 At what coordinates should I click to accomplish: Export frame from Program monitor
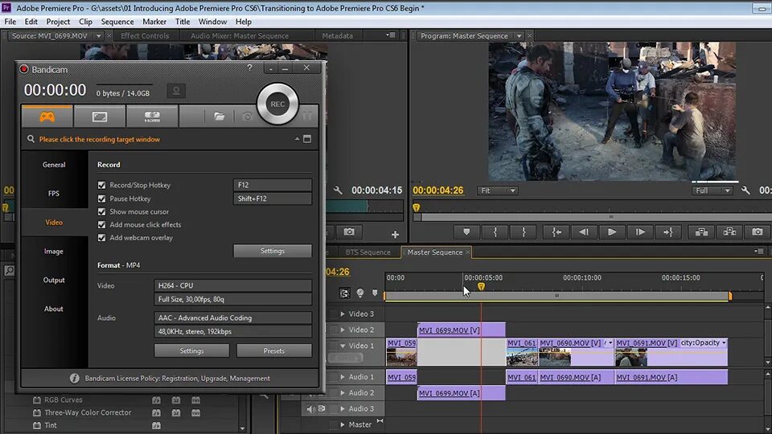click(x=758, y=231)
